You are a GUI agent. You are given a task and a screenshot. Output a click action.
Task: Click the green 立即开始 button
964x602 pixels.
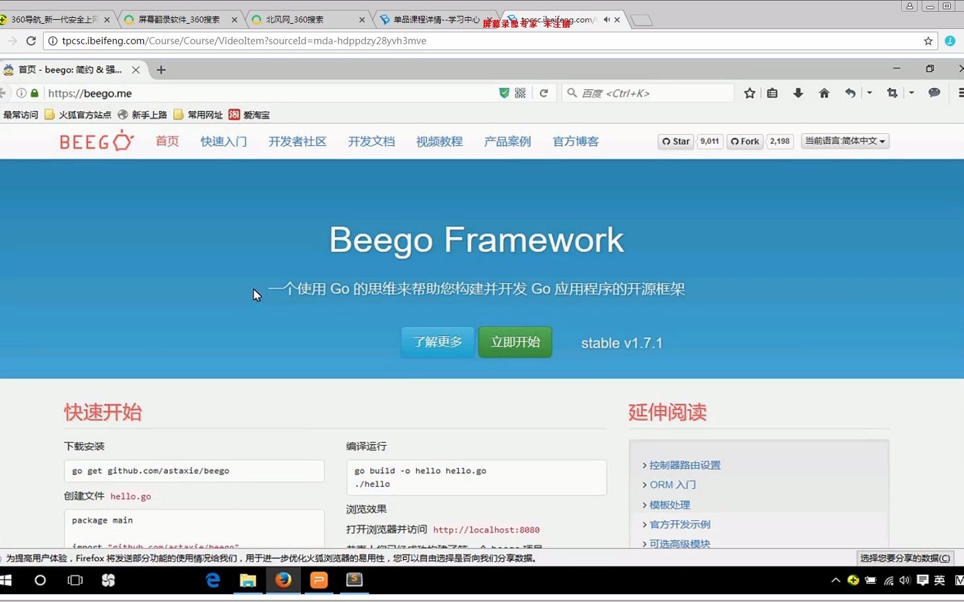(x=515, y=342)
